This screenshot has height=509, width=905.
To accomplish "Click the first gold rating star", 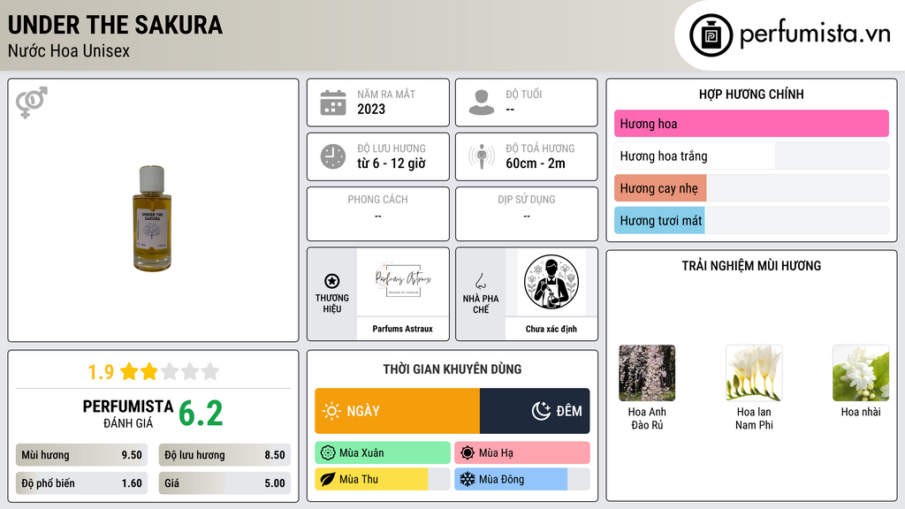I will 129,371.
